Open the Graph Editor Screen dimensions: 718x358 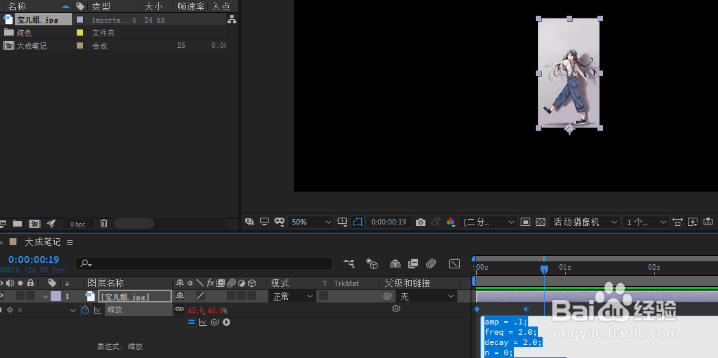(454, 264)
